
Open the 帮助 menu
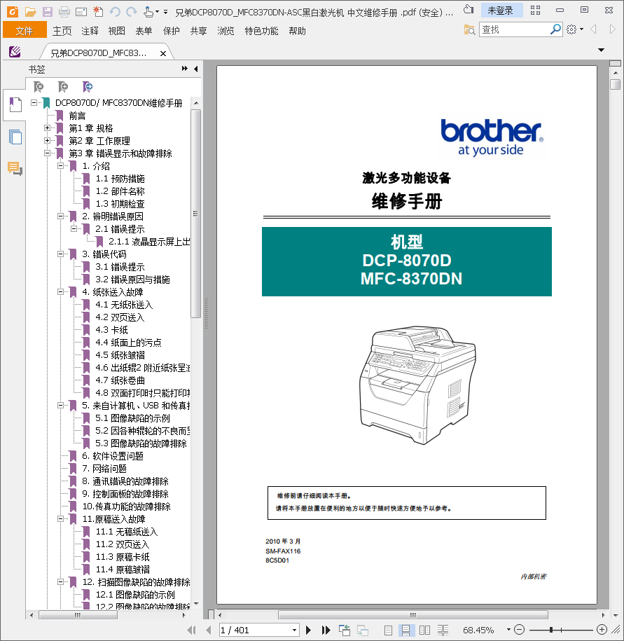(297, 31)
